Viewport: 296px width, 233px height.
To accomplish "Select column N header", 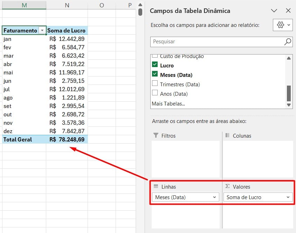I will [x=67, y=5].
